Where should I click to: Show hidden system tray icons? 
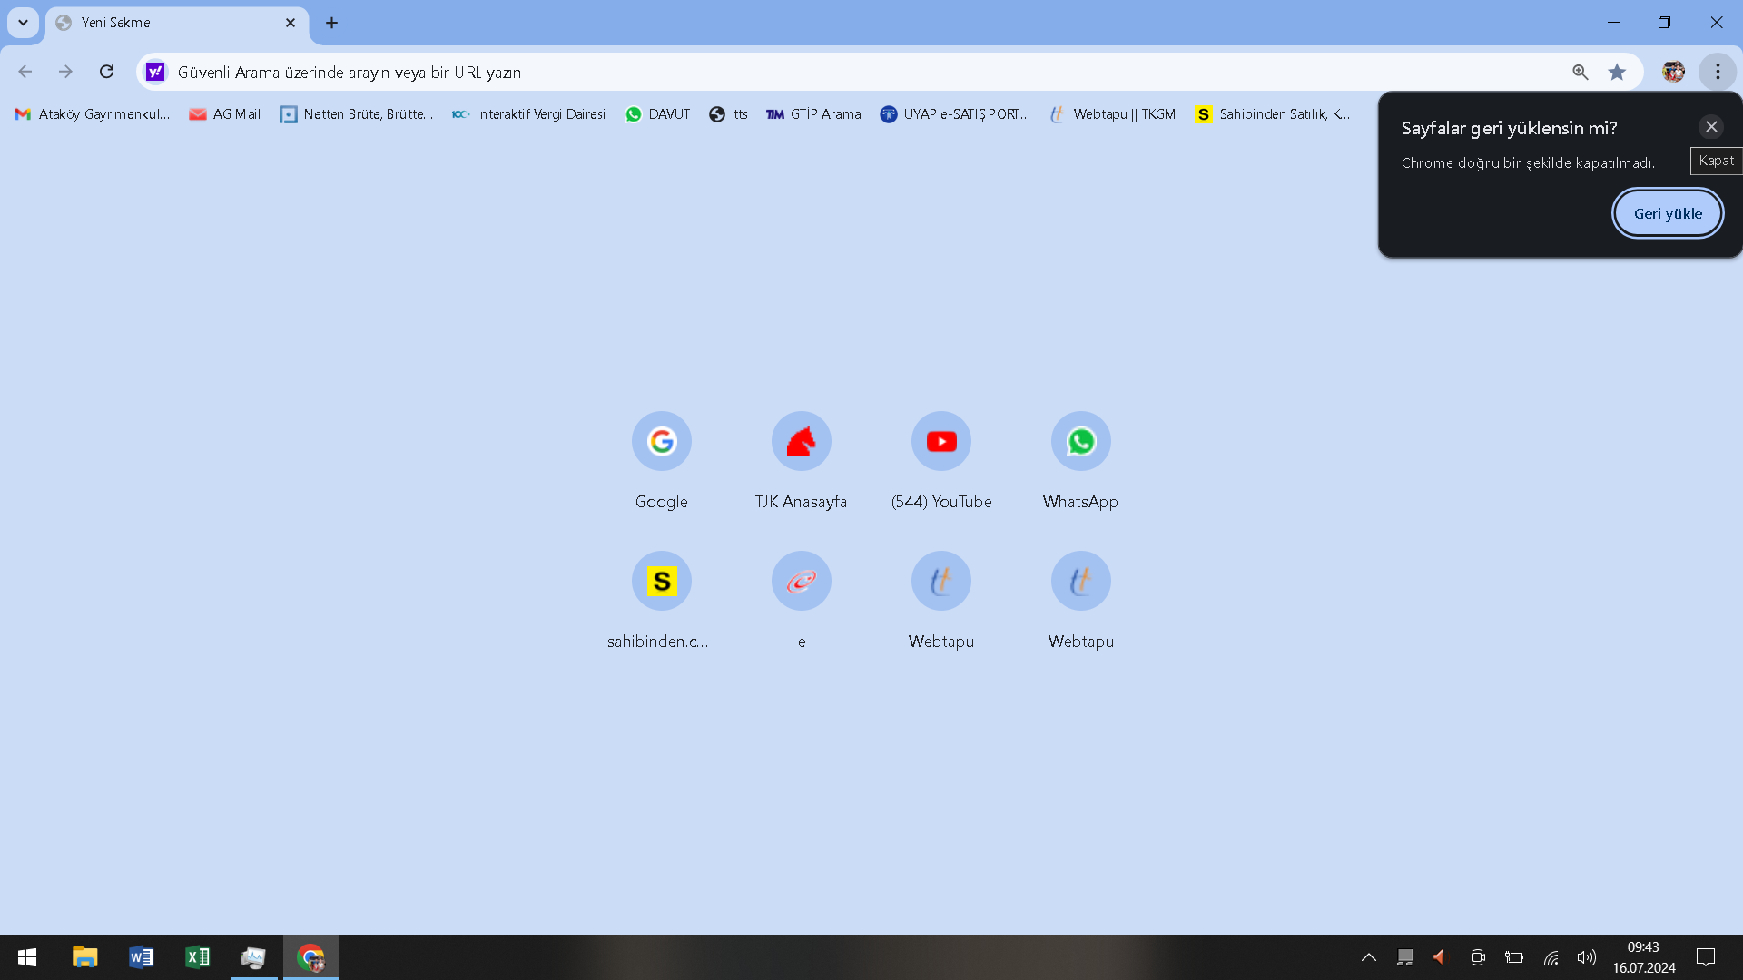[1369, 957]
